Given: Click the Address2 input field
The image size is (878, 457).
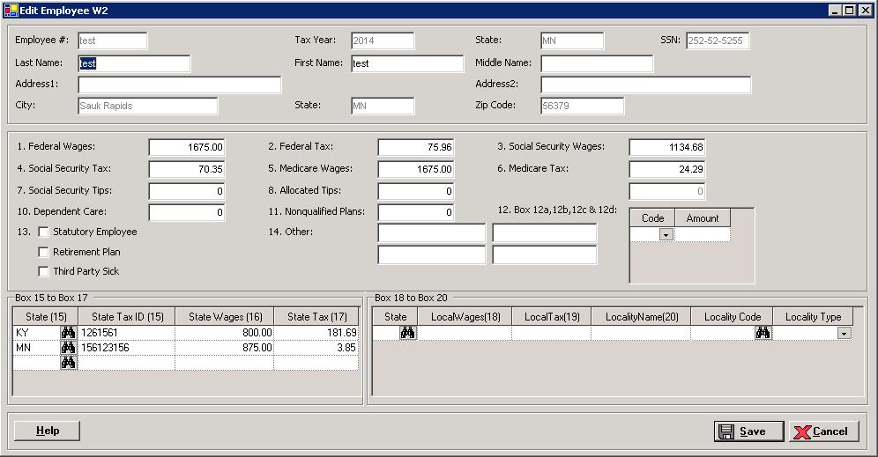Looking at the screenshot, I should point(645,85).
